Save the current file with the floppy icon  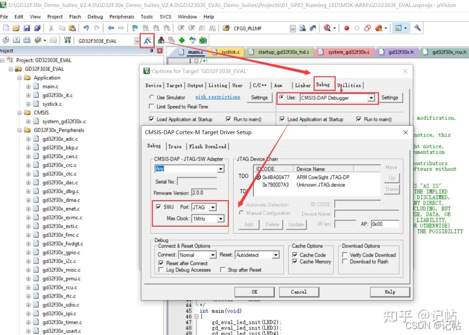coord(27,28)
